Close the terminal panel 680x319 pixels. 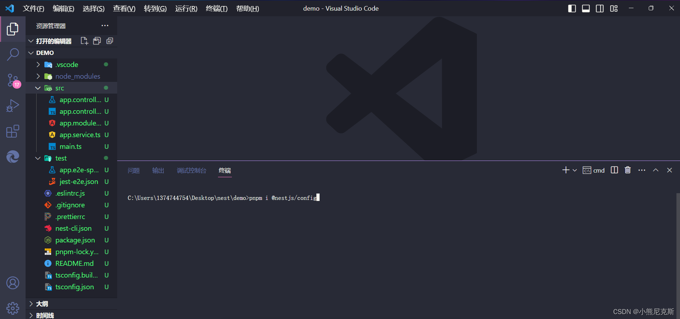tap(669, 170)
